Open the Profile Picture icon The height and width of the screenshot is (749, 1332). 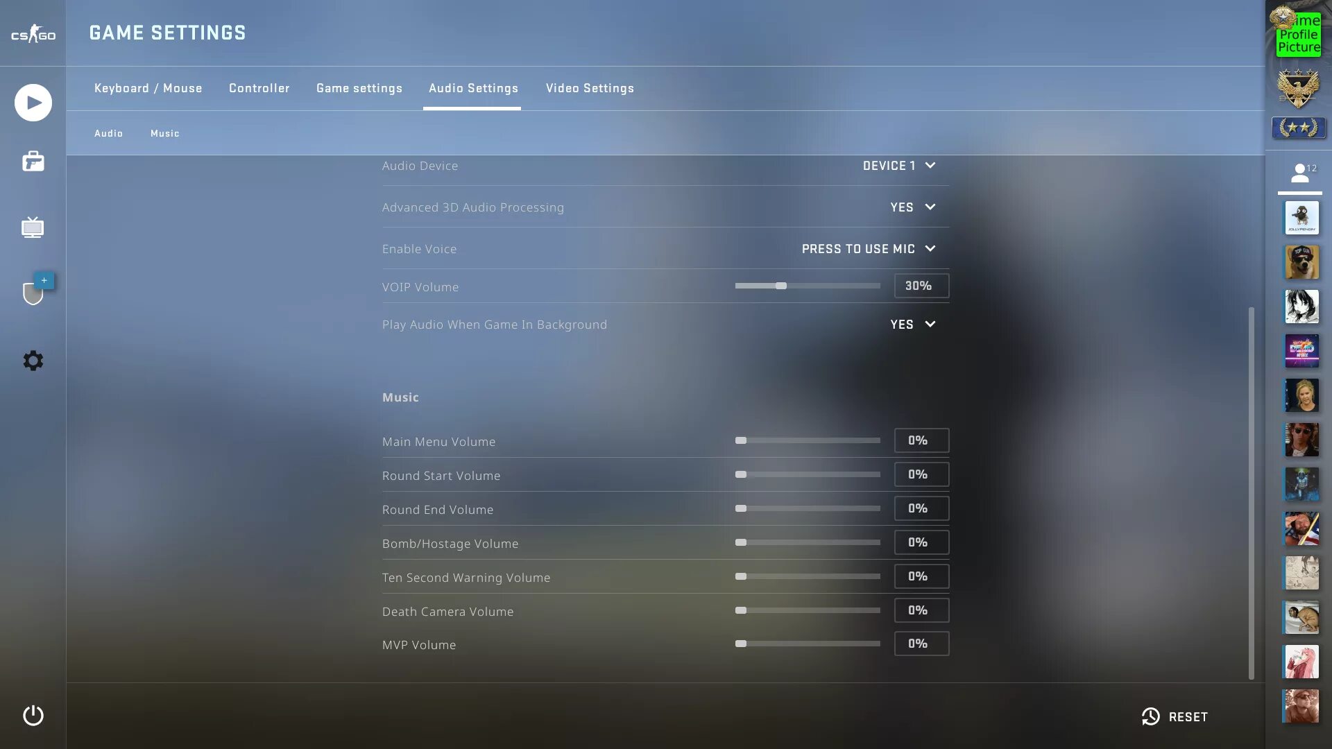1297,33
